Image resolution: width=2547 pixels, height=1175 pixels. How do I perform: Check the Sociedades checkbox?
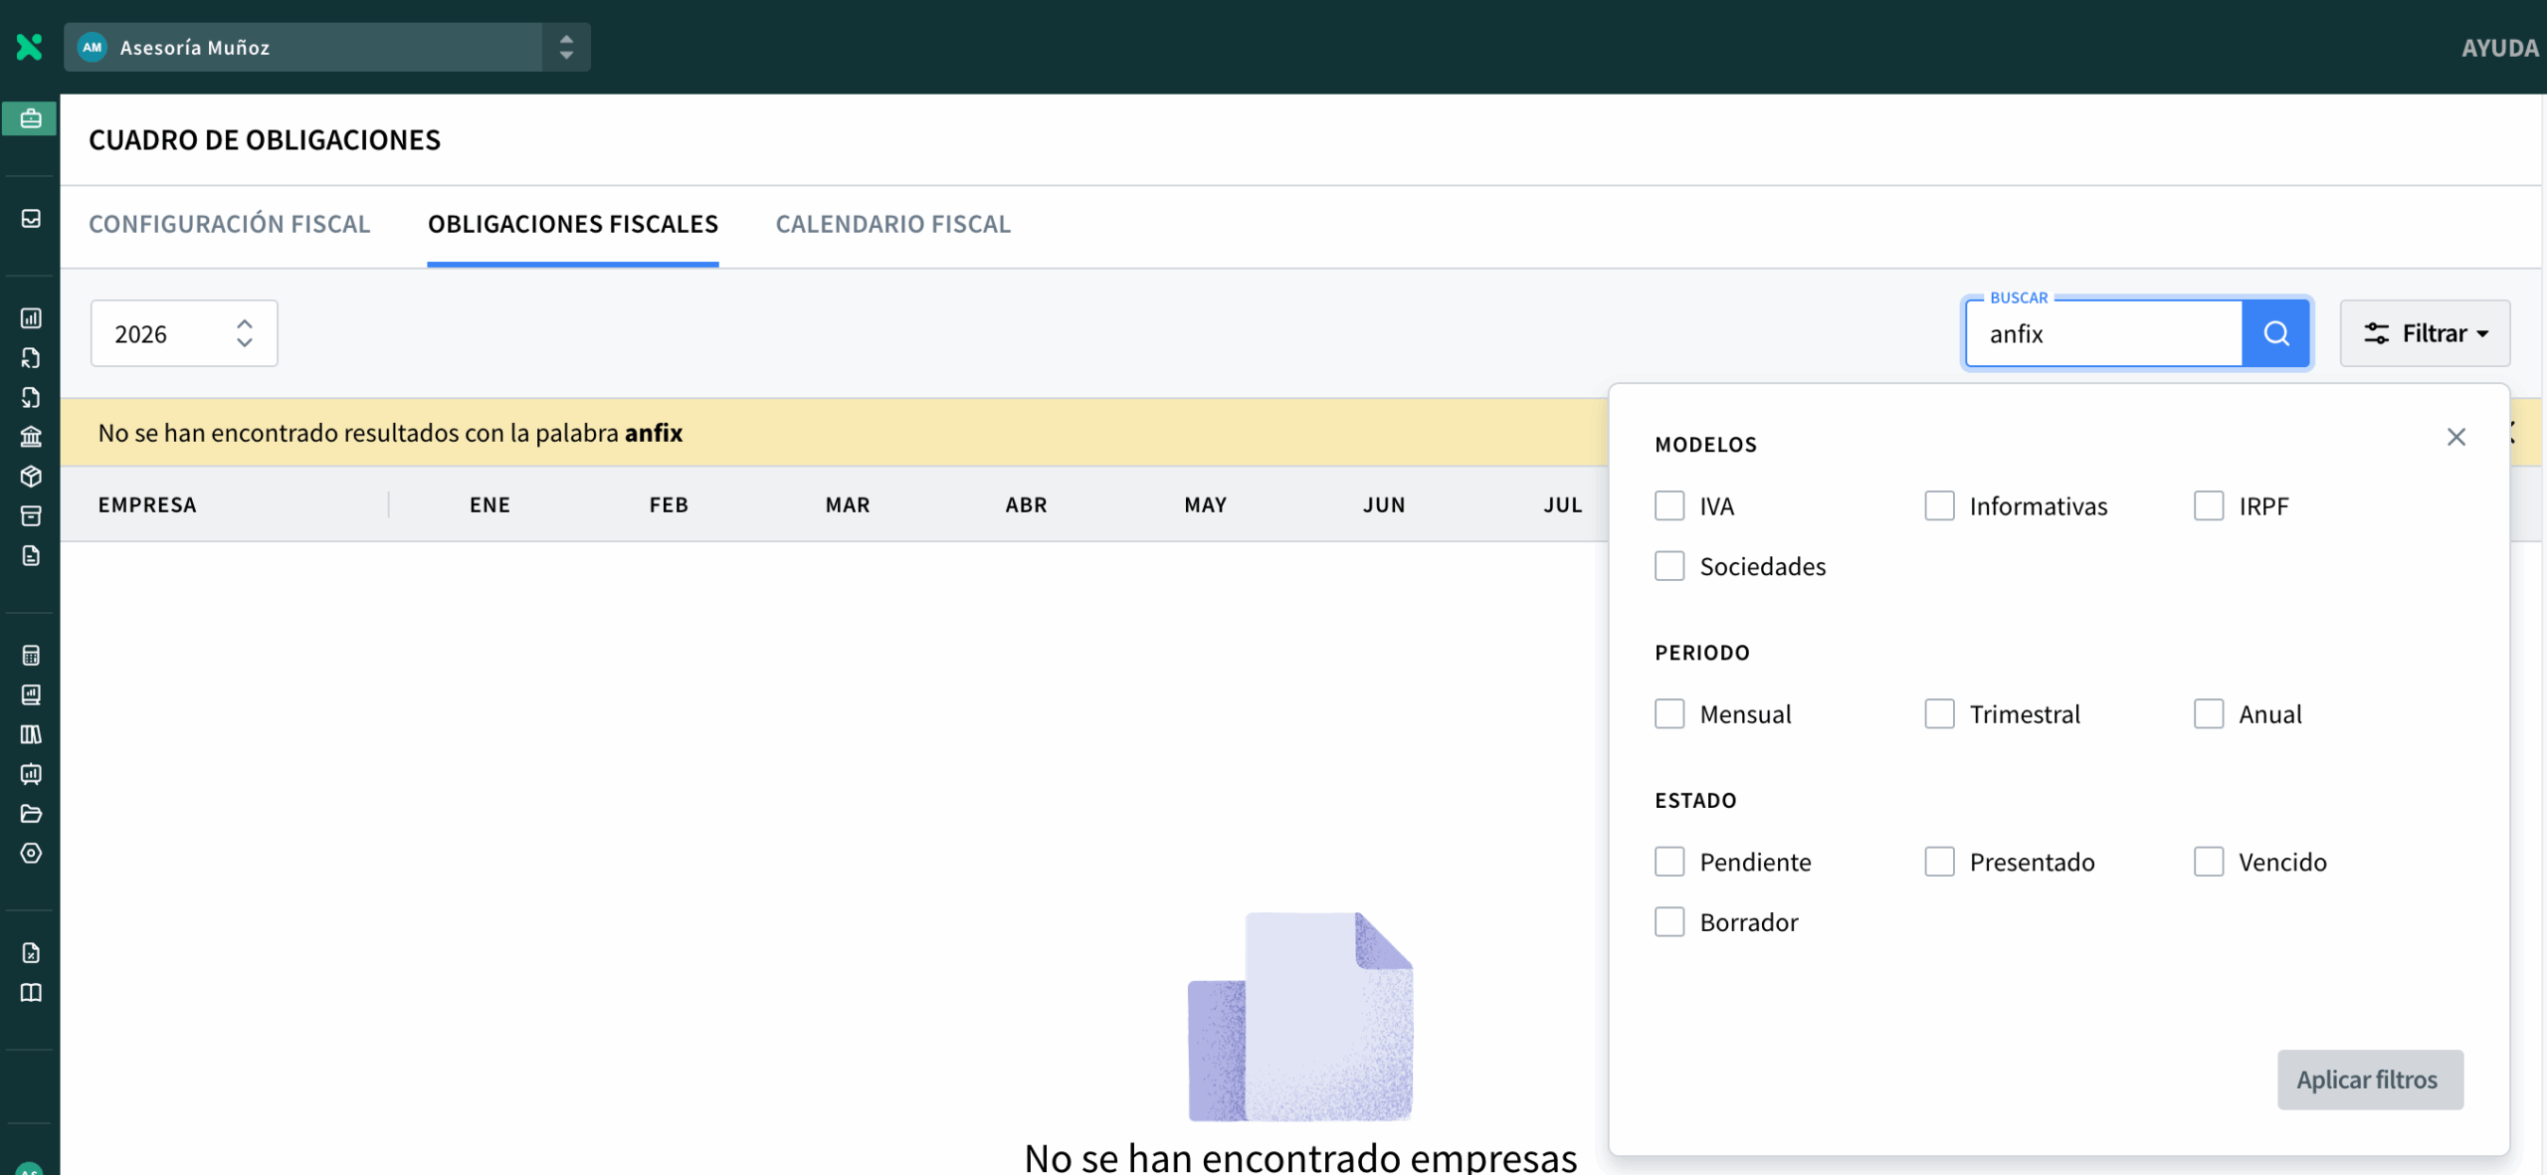point(1669,565)
